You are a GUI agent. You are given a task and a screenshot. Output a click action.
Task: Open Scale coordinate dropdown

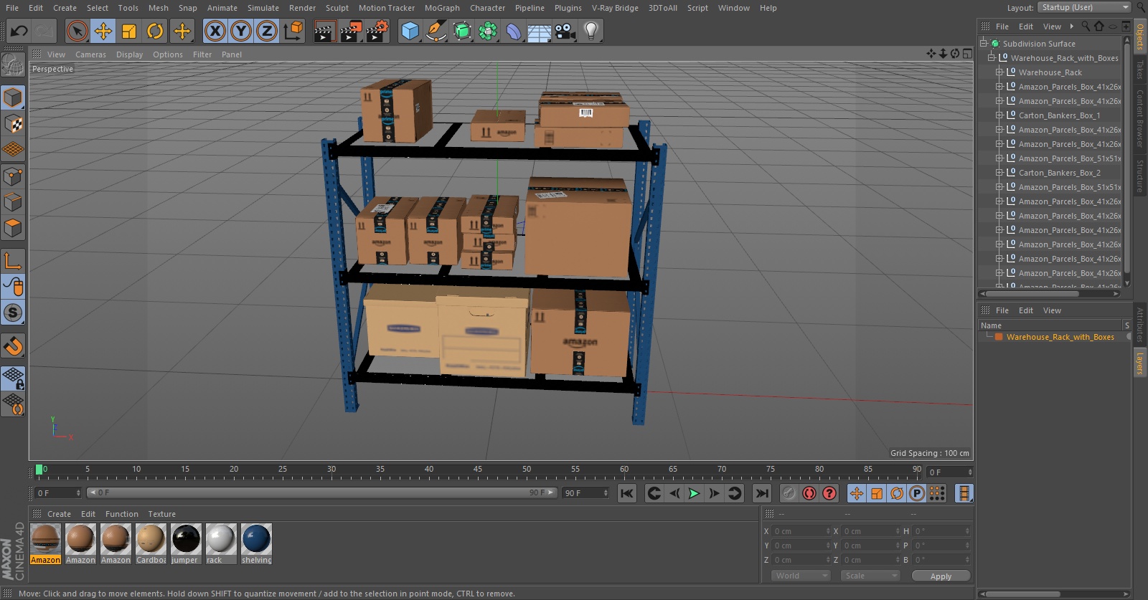pos(870,576)
